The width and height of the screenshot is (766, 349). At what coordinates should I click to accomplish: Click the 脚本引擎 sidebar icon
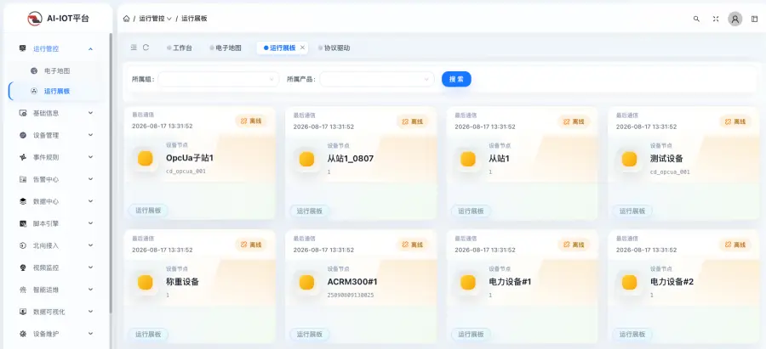(22, 223)
